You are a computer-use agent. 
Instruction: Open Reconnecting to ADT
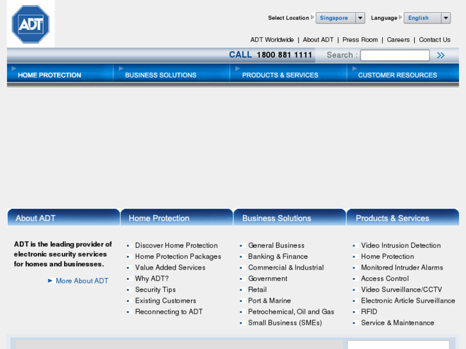coord(169,312)
